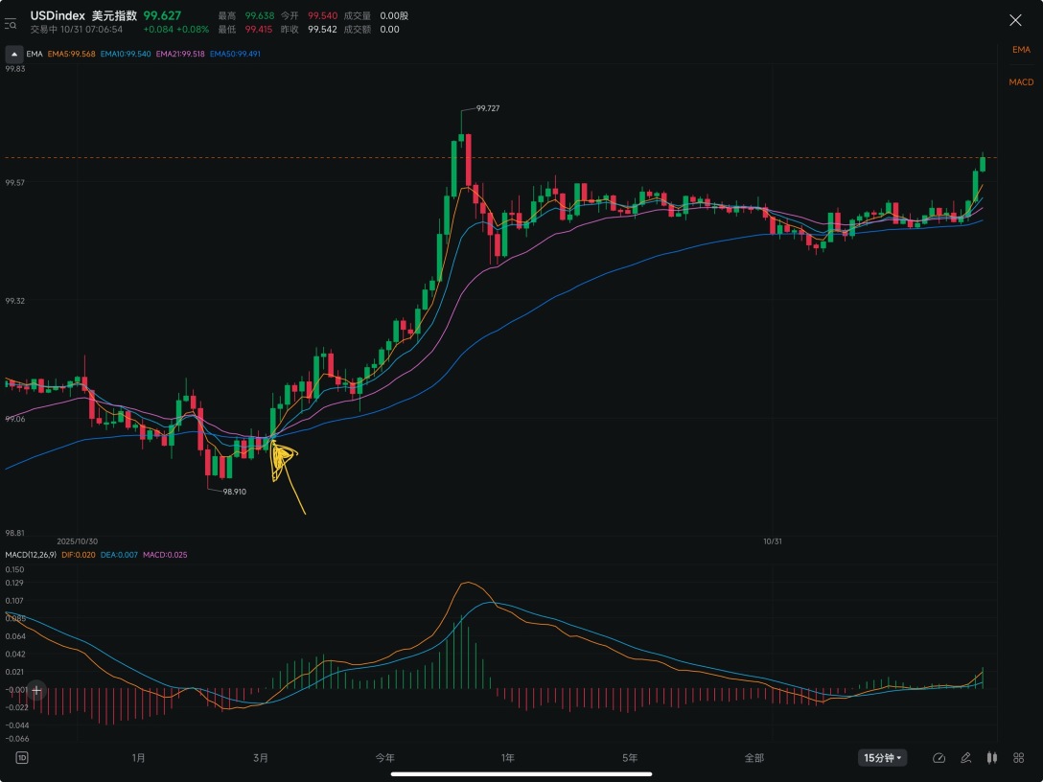Switch to 今年 time range

click(x=384, y=758)
